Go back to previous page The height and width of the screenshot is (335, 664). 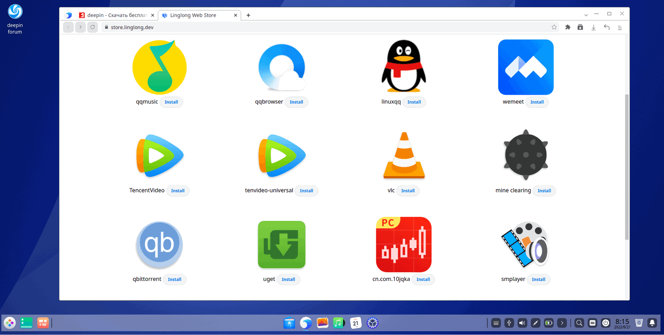pos(68,27)
